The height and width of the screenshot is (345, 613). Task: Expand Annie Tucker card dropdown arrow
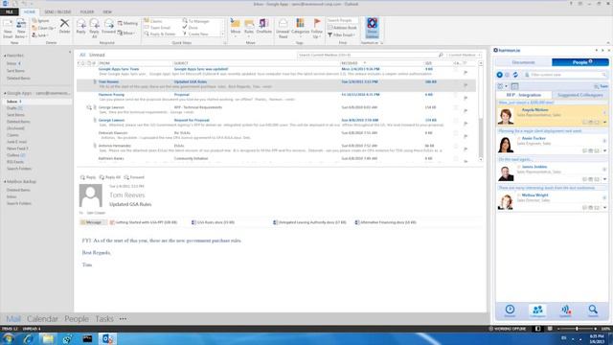click(604, 150)
